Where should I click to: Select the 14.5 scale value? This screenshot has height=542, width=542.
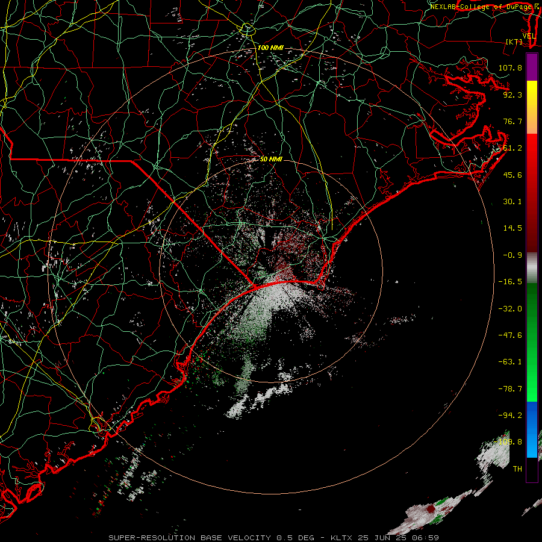(512, 228)
